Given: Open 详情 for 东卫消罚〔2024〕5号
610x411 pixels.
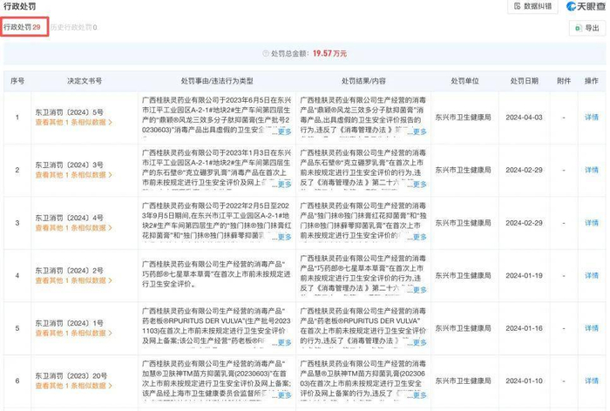Looking at the screenshot, I should point(592,117).
